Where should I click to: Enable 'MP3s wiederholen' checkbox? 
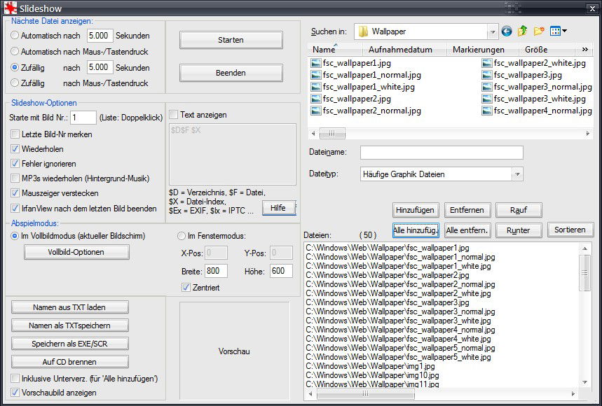coord(15,178)
